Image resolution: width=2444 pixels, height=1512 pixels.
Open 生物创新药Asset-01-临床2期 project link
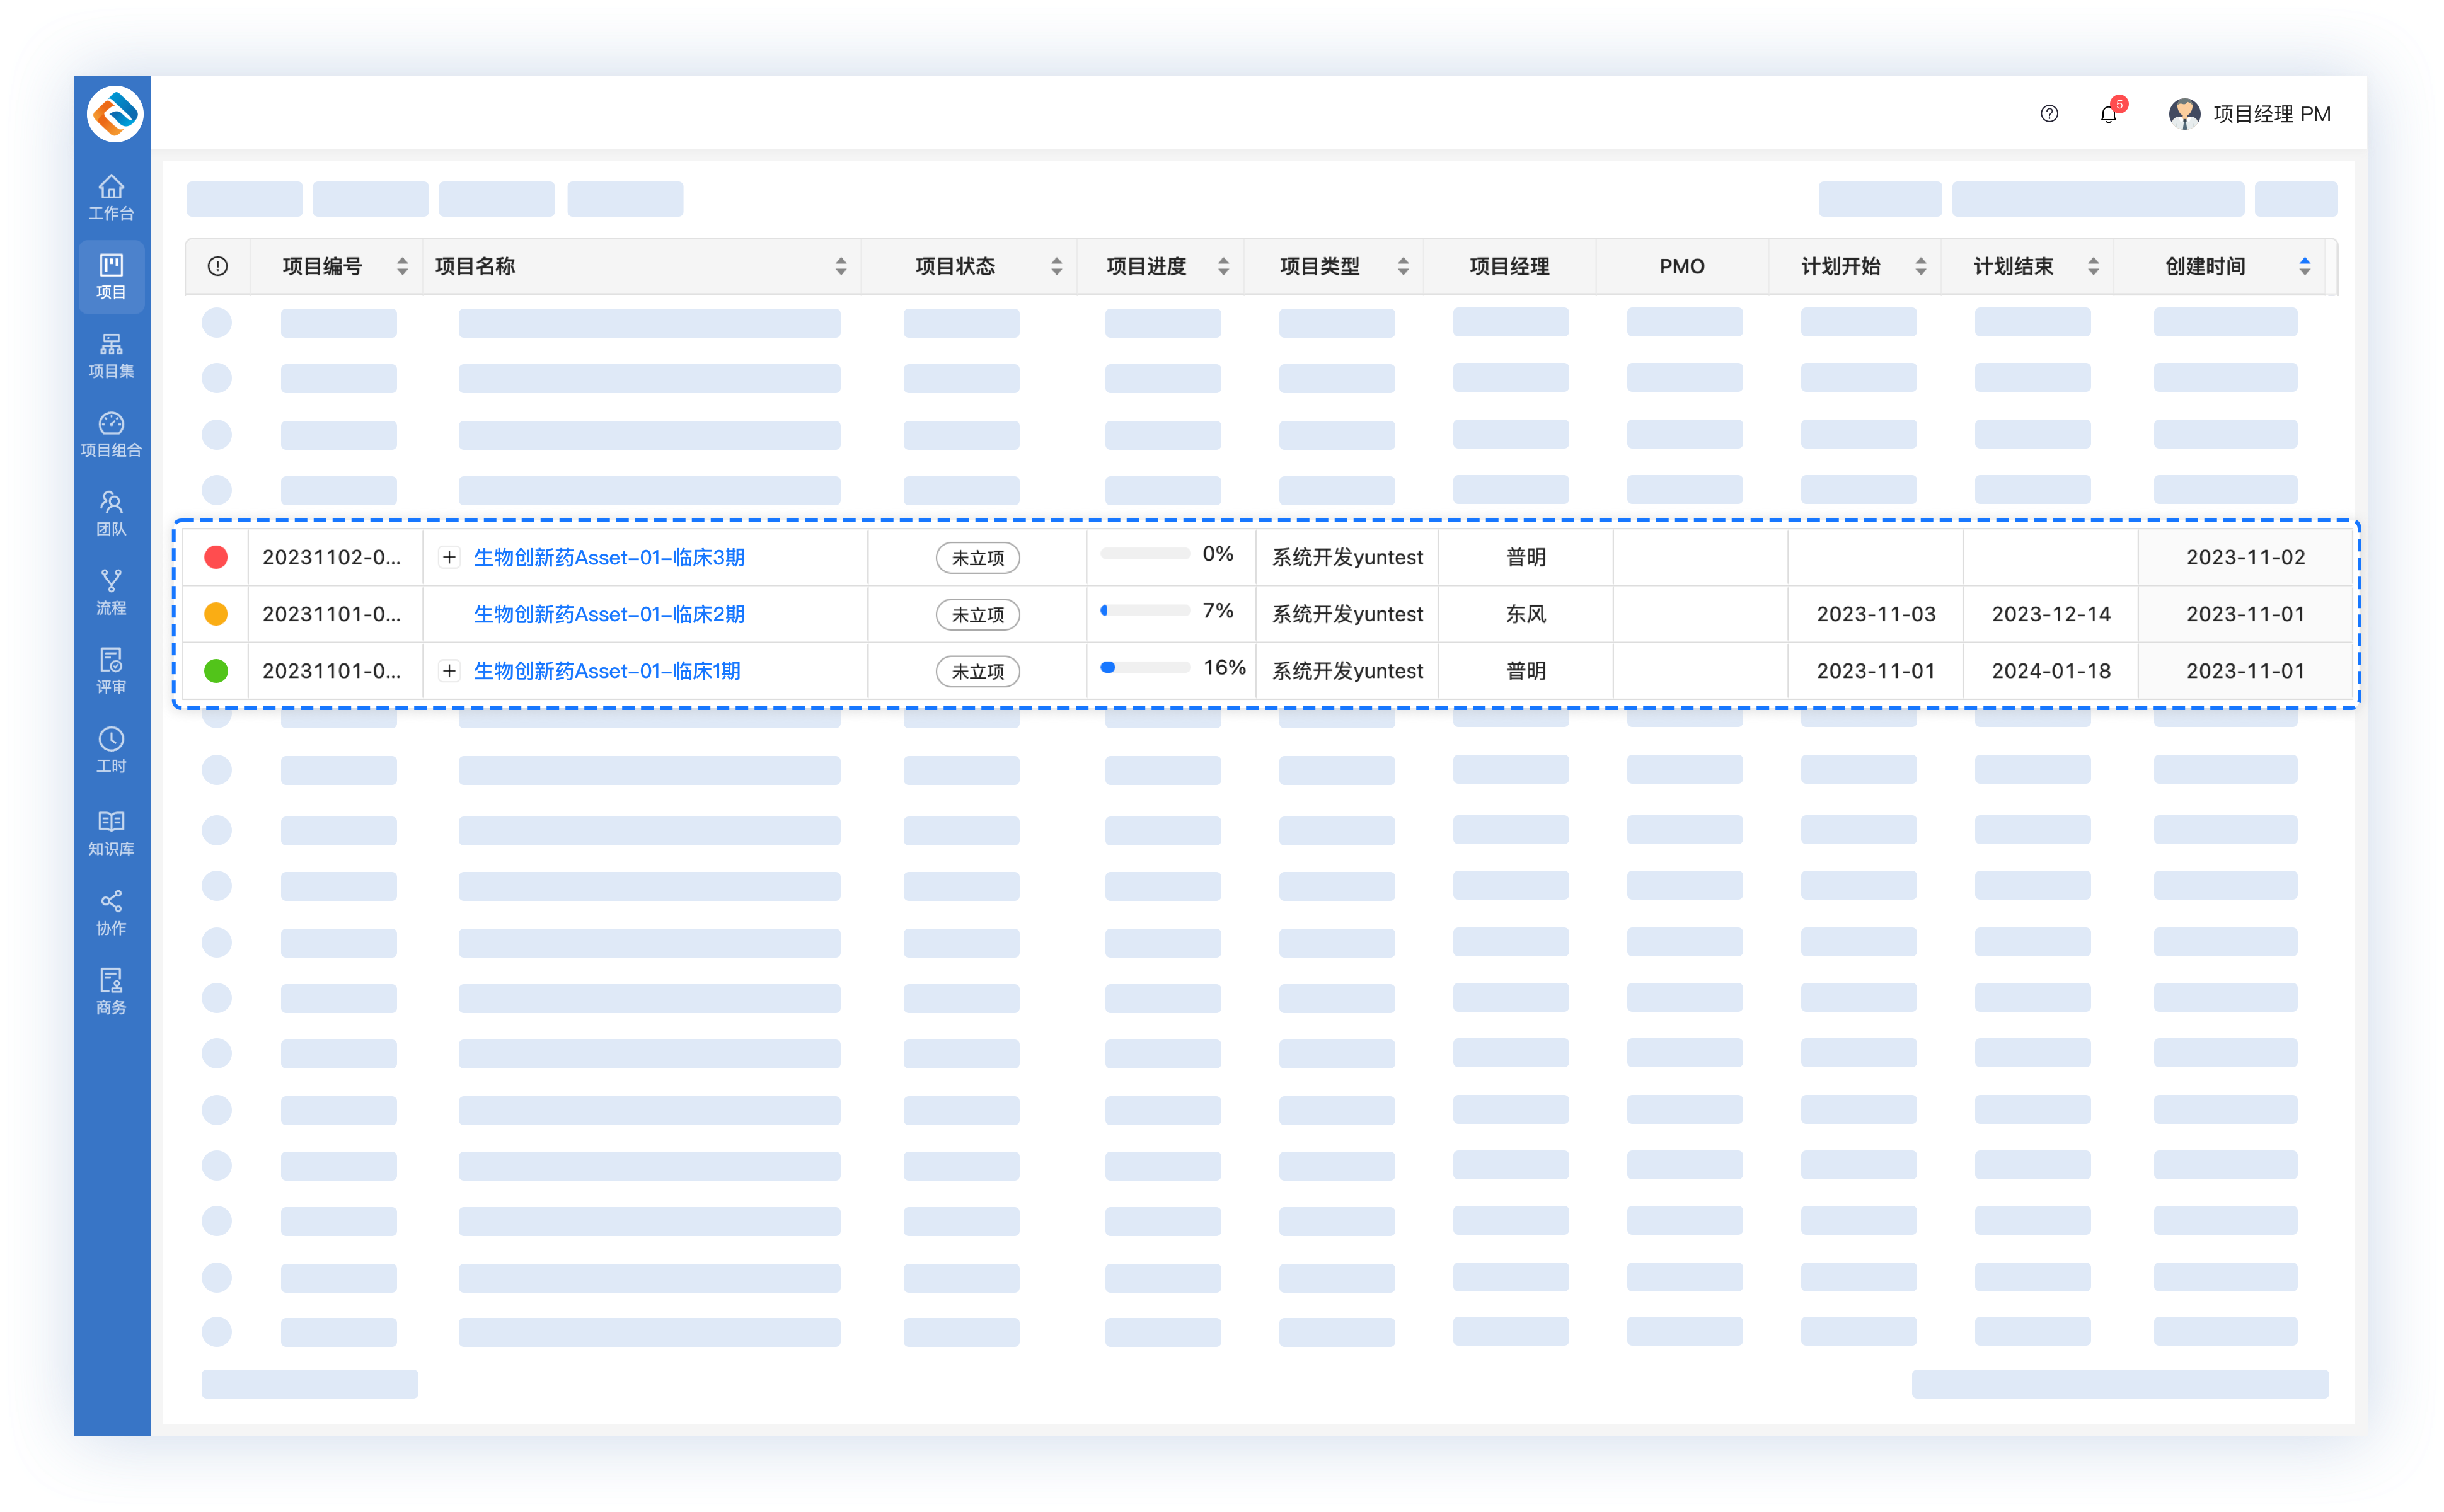tap(608, 614)
